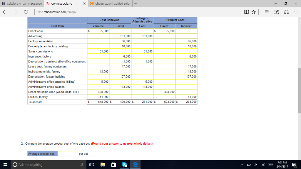
Task: Open the Wi-Fi network tray icon
Action: pyautogui.click(x=263, y=165)
